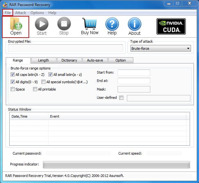
Task: Click the Start from input field
Action: 134,73
